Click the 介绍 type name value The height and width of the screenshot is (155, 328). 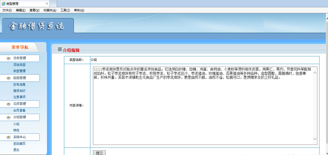[94, 60]
